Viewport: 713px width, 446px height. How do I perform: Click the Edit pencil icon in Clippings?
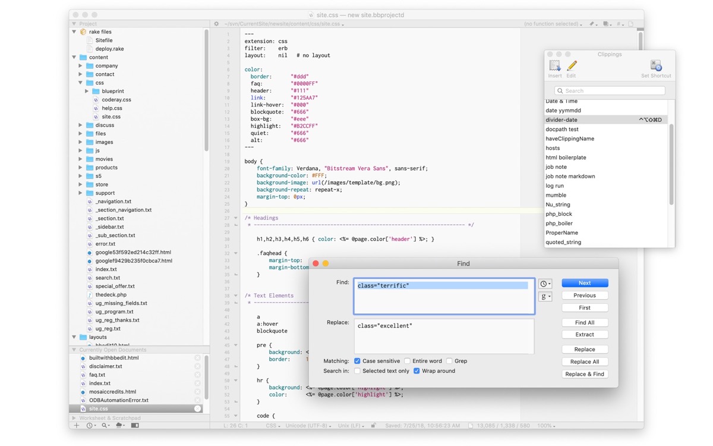coord(572,66)
